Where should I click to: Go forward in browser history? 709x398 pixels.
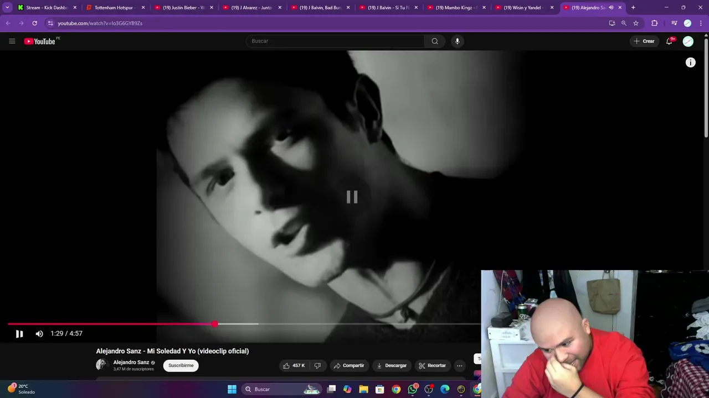click(21, 23)
